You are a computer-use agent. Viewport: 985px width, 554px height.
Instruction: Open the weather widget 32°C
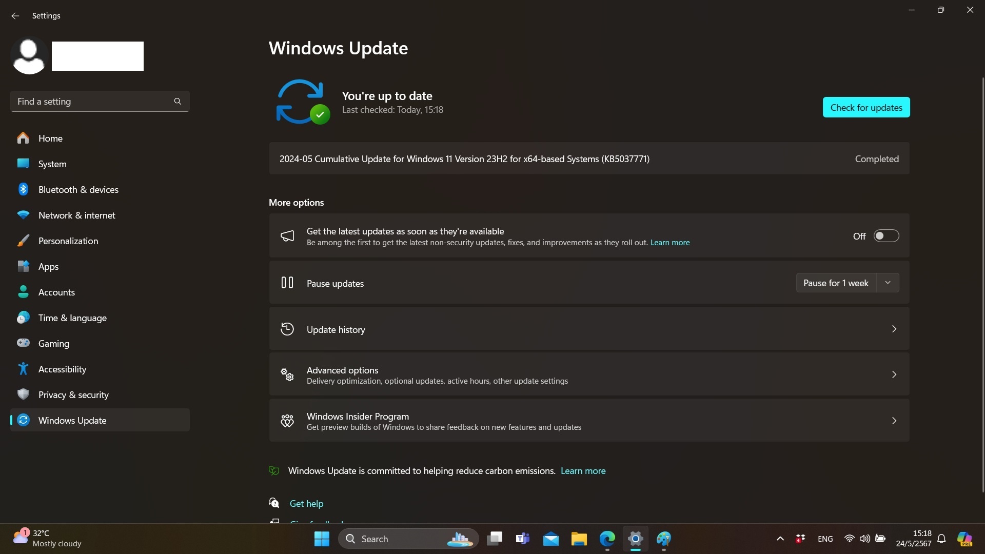point(47,539)
